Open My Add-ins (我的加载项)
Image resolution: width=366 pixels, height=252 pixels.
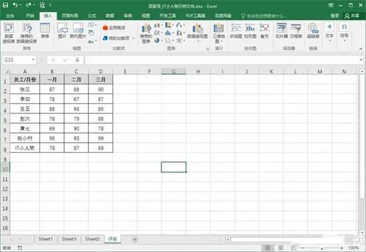[x=116, y=38]
